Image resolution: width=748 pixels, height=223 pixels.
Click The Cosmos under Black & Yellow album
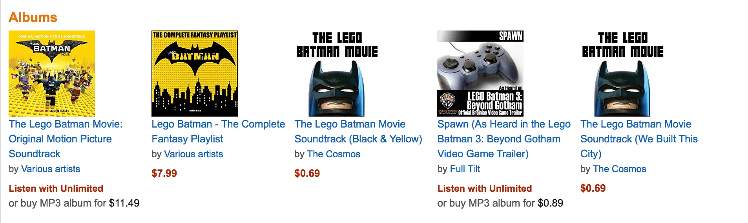[334, 154]
